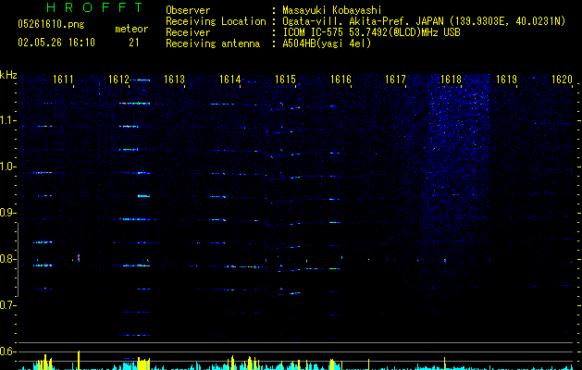Click the 0.7 kHz axis label
This screenshot has height=370, width=582.
7,305
